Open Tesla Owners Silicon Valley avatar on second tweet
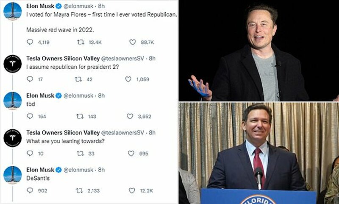 pos(13,64)
